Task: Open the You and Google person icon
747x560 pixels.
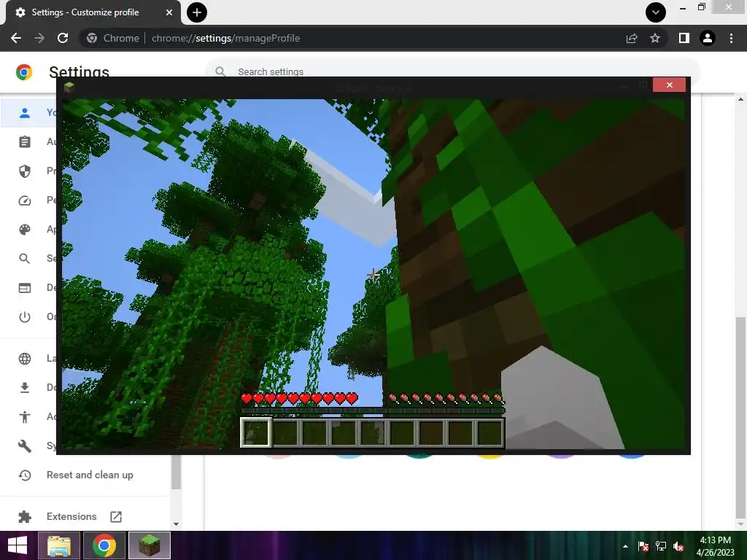Action: [25, 113]
